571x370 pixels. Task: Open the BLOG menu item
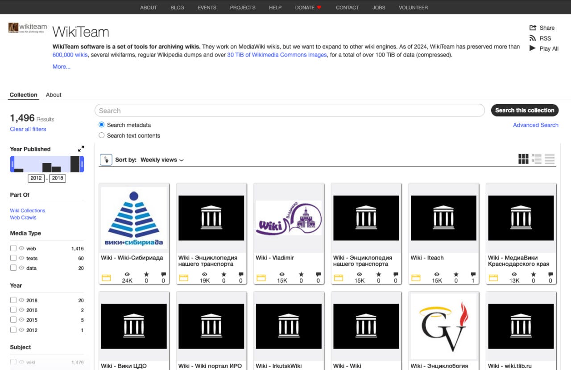coord(177,8)
